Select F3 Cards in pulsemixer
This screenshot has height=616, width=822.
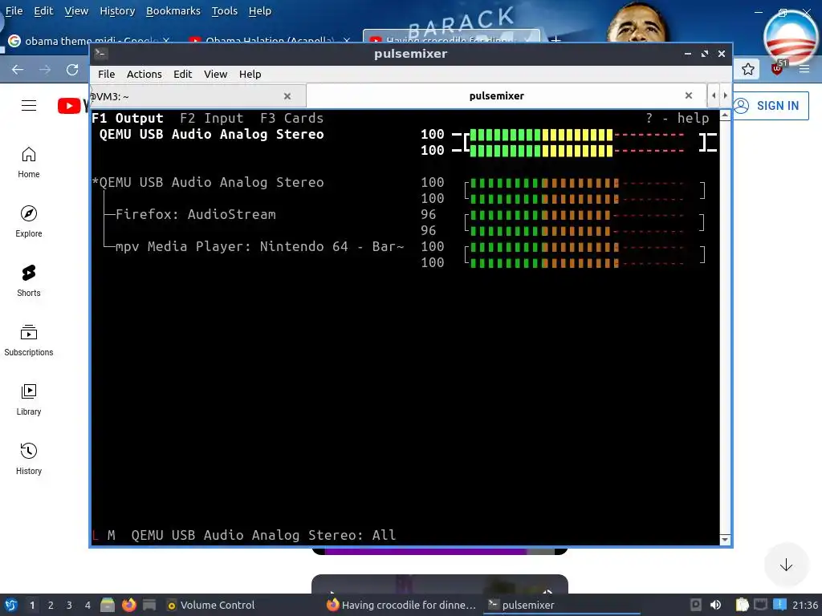[x=292, y=119]
